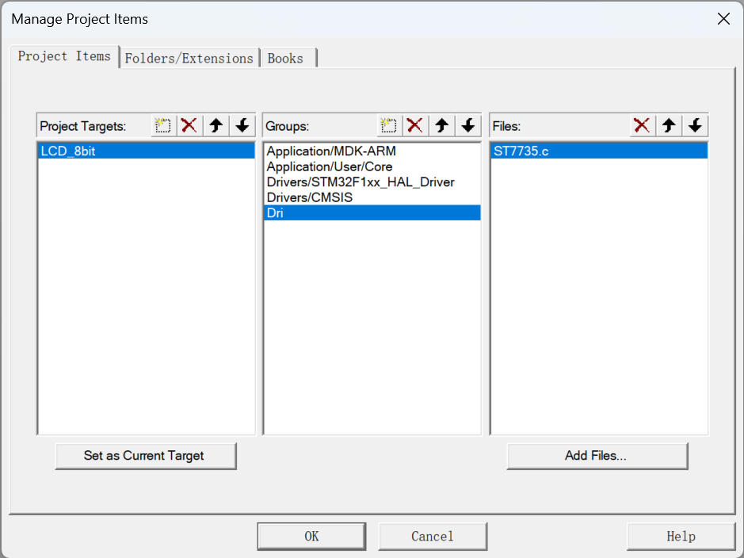Screen dimensions: 744x558
Task: Click the Add Files... button
Action: pyautogui.click(x=597, y=456)
